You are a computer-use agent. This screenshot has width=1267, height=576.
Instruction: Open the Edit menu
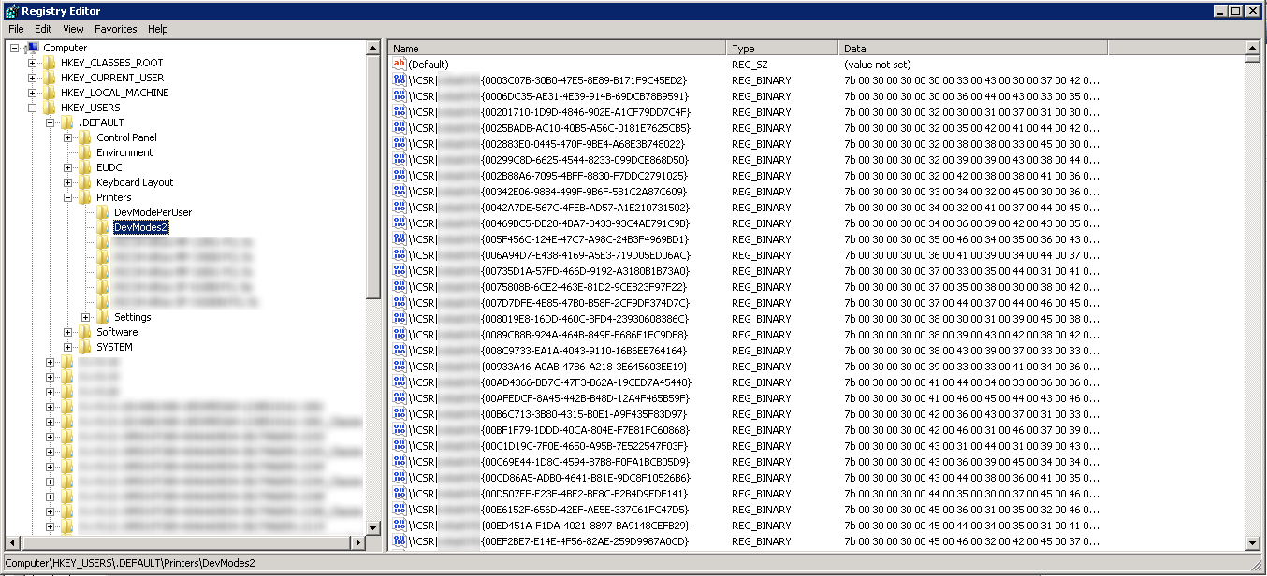[43, 29]
